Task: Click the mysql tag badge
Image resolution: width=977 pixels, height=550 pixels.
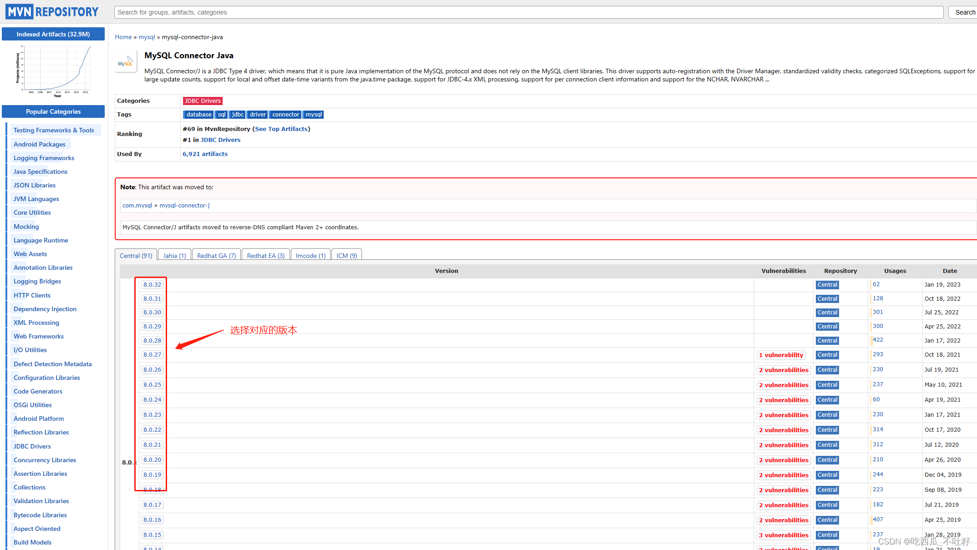Action: (313, 114)
